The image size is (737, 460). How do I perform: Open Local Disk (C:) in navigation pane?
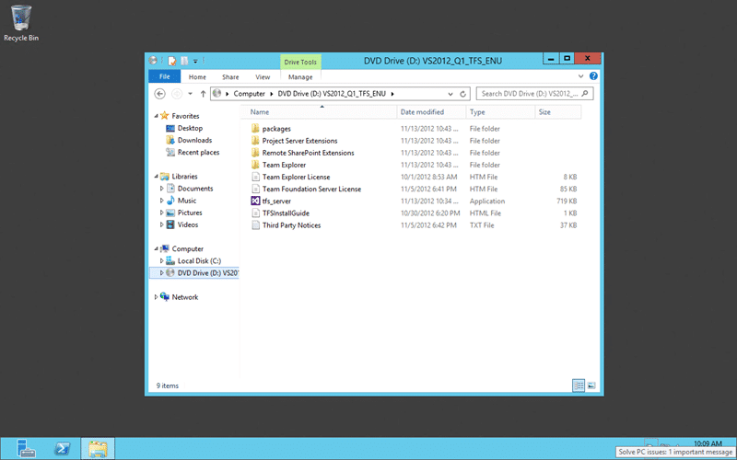tap(193, 261)
